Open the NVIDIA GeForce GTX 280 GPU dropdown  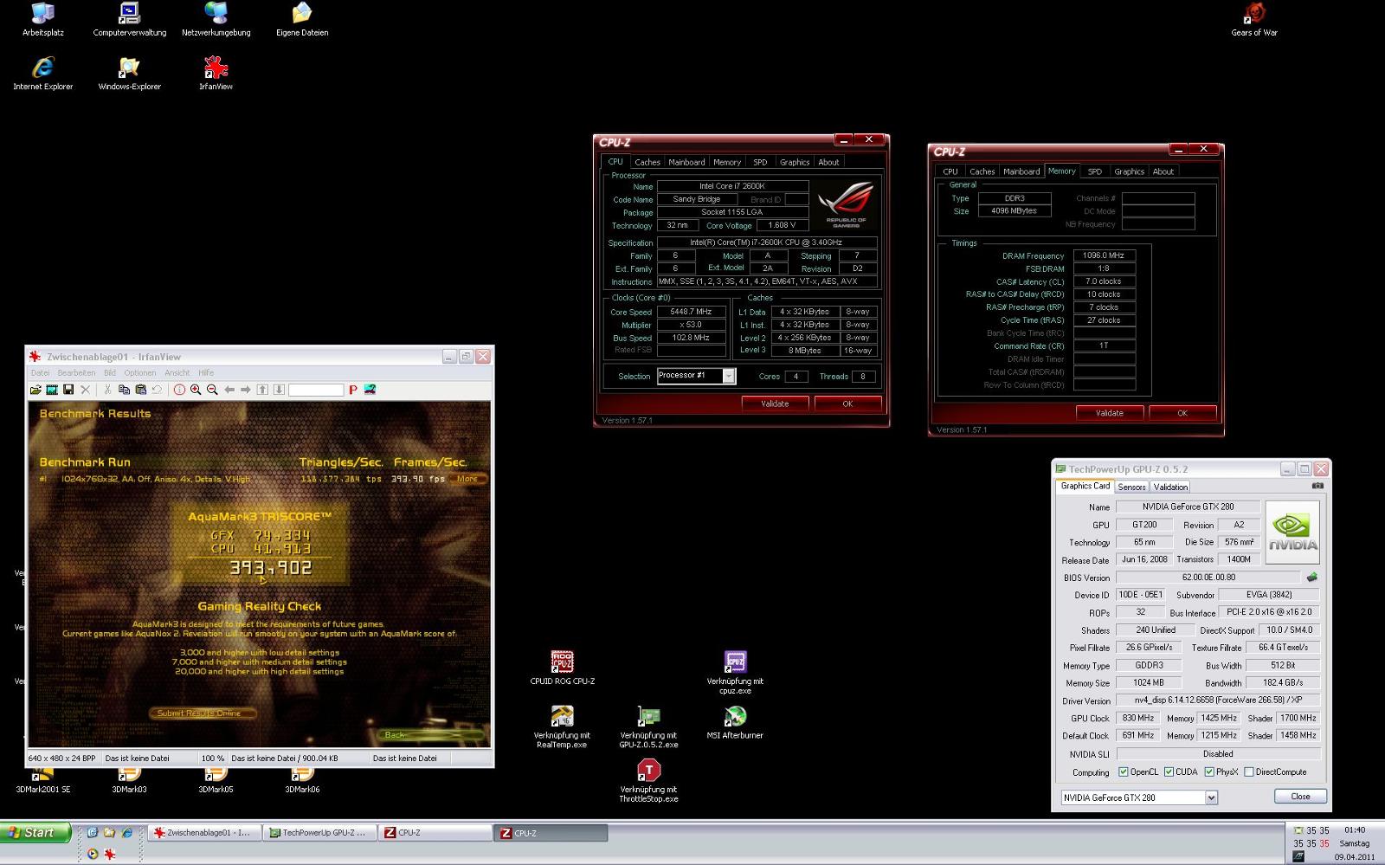tap(1211, 797)
